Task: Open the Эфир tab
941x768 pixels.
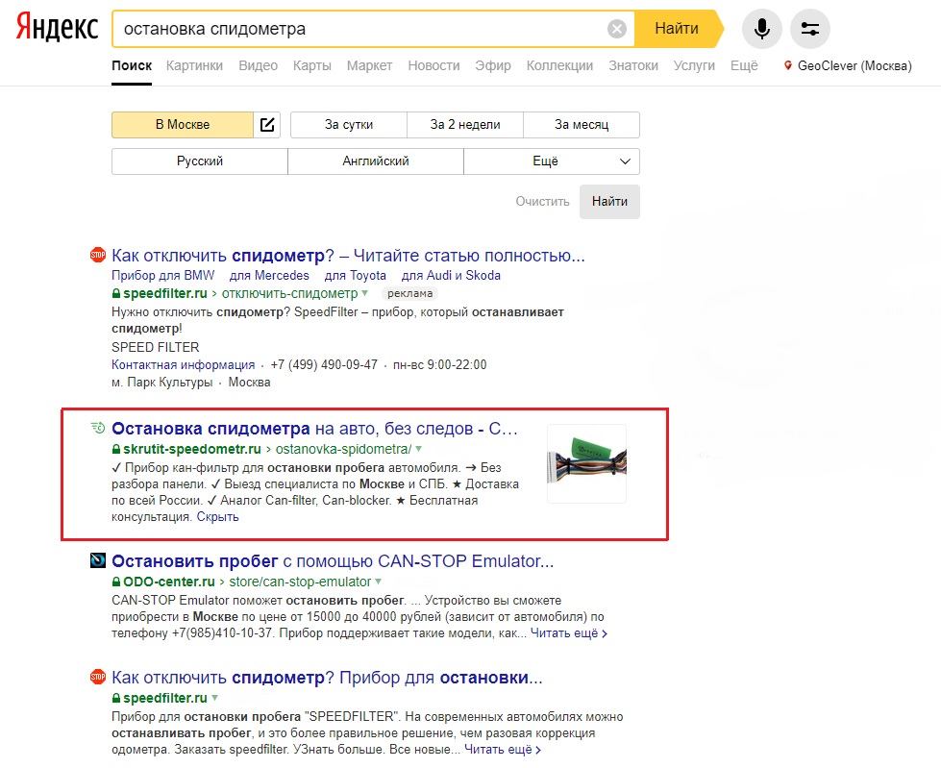Action: coord(493,65)
